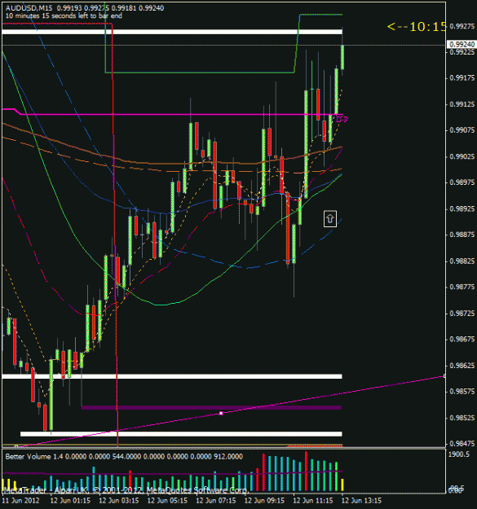This screenshot has width=477, height=509.
Task: Click the 'Better Volume 1.4' indicator label
Action: click(34, 456)
